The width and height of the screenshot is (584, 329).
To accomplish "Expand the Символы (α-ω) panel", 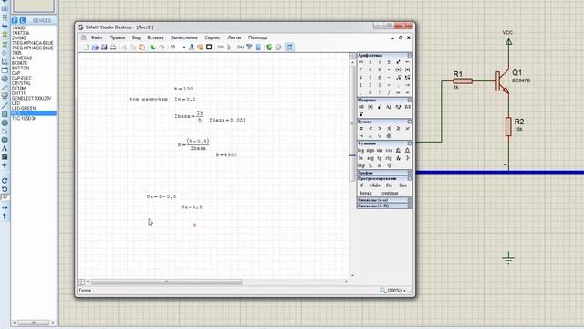I will (410, 200).
